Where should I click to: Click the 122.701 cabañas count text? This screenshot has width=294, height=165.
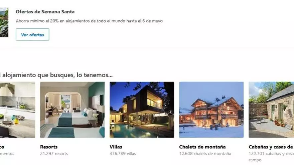pos(271,157)
